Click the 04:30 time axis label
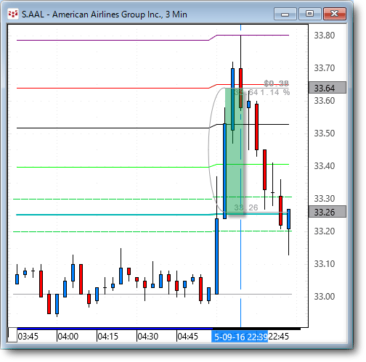The width and height of the screenshot is (366, 362). point(148,337)
